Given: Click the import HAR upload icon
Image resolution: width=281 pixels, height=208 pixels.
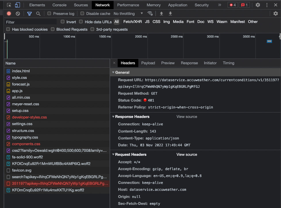Looking at the screenshot, I should 161,13.
